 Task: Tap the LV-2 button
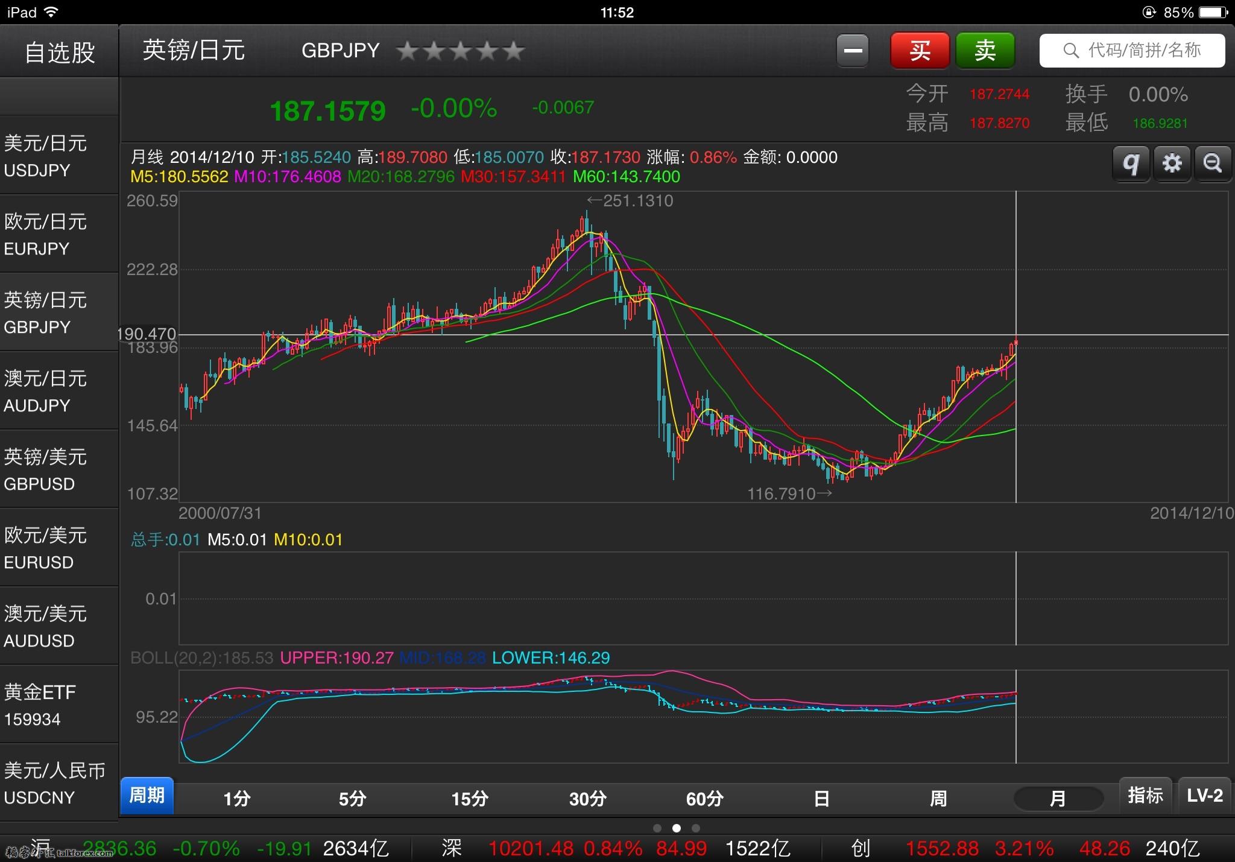pos(1204,796)
